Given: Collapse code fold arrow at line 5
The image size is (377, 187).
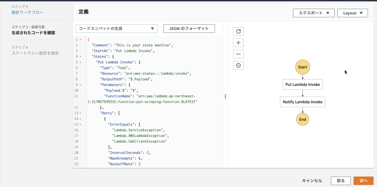Looking at the screenshot, I should coord(80,62).
